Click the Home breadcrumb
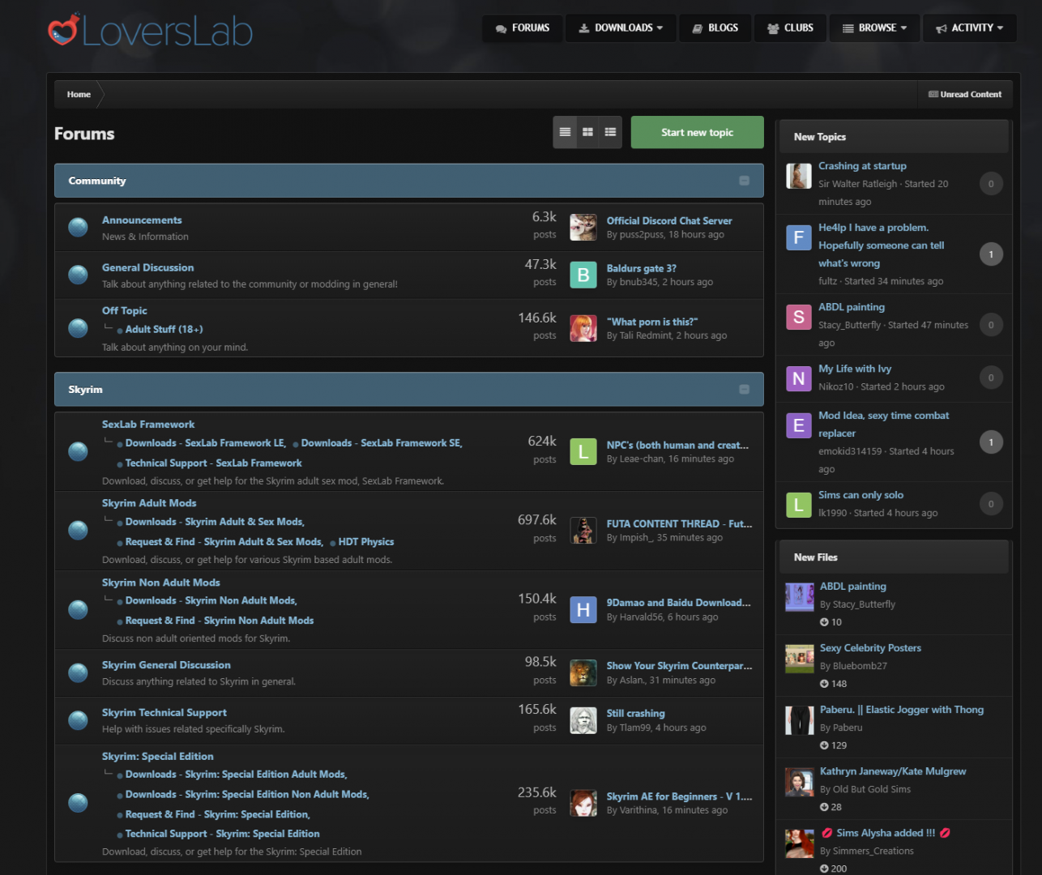The width and height of the screenshot is (1042, 875). (x=79, y=95)
